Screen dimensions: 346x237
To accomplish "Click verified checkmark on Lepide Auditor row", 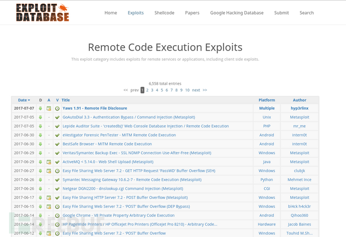I will (x=57, y=127).
